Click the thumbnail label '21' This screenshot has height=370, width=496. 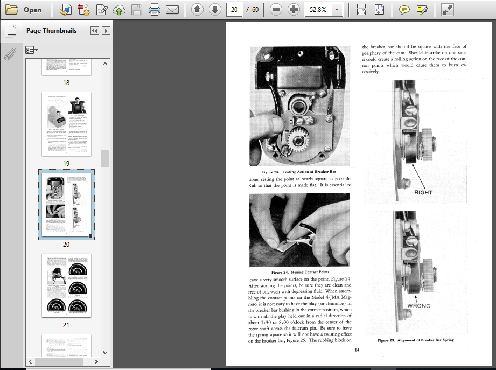click(x=66, y=325)
